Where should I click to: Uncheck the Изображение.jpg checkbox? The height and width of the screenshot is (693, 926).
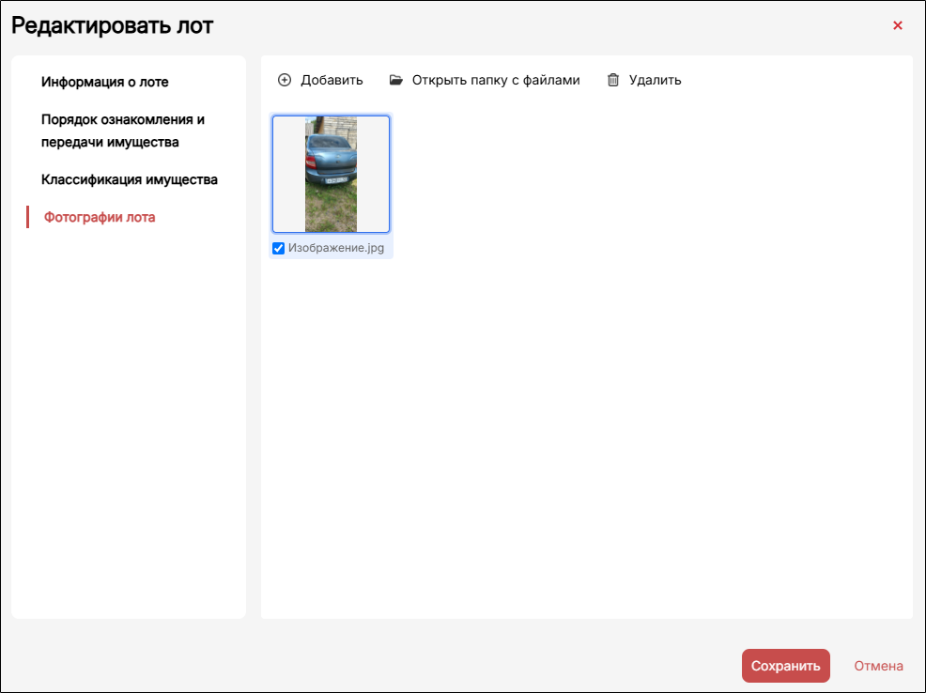coord(278,249)
